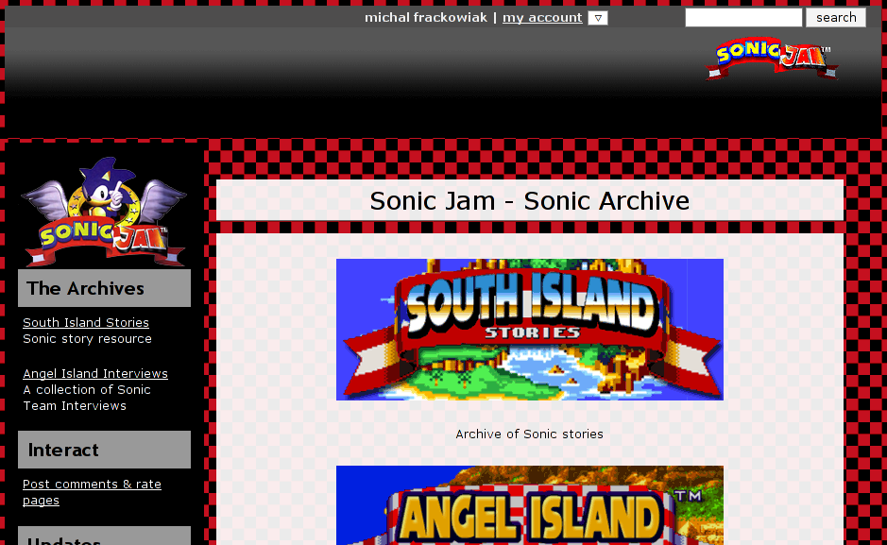Click the Sonic Jam logo in header
Viewport: 887px width, 545px height.
pyautogui.click(x=772, y=59)
